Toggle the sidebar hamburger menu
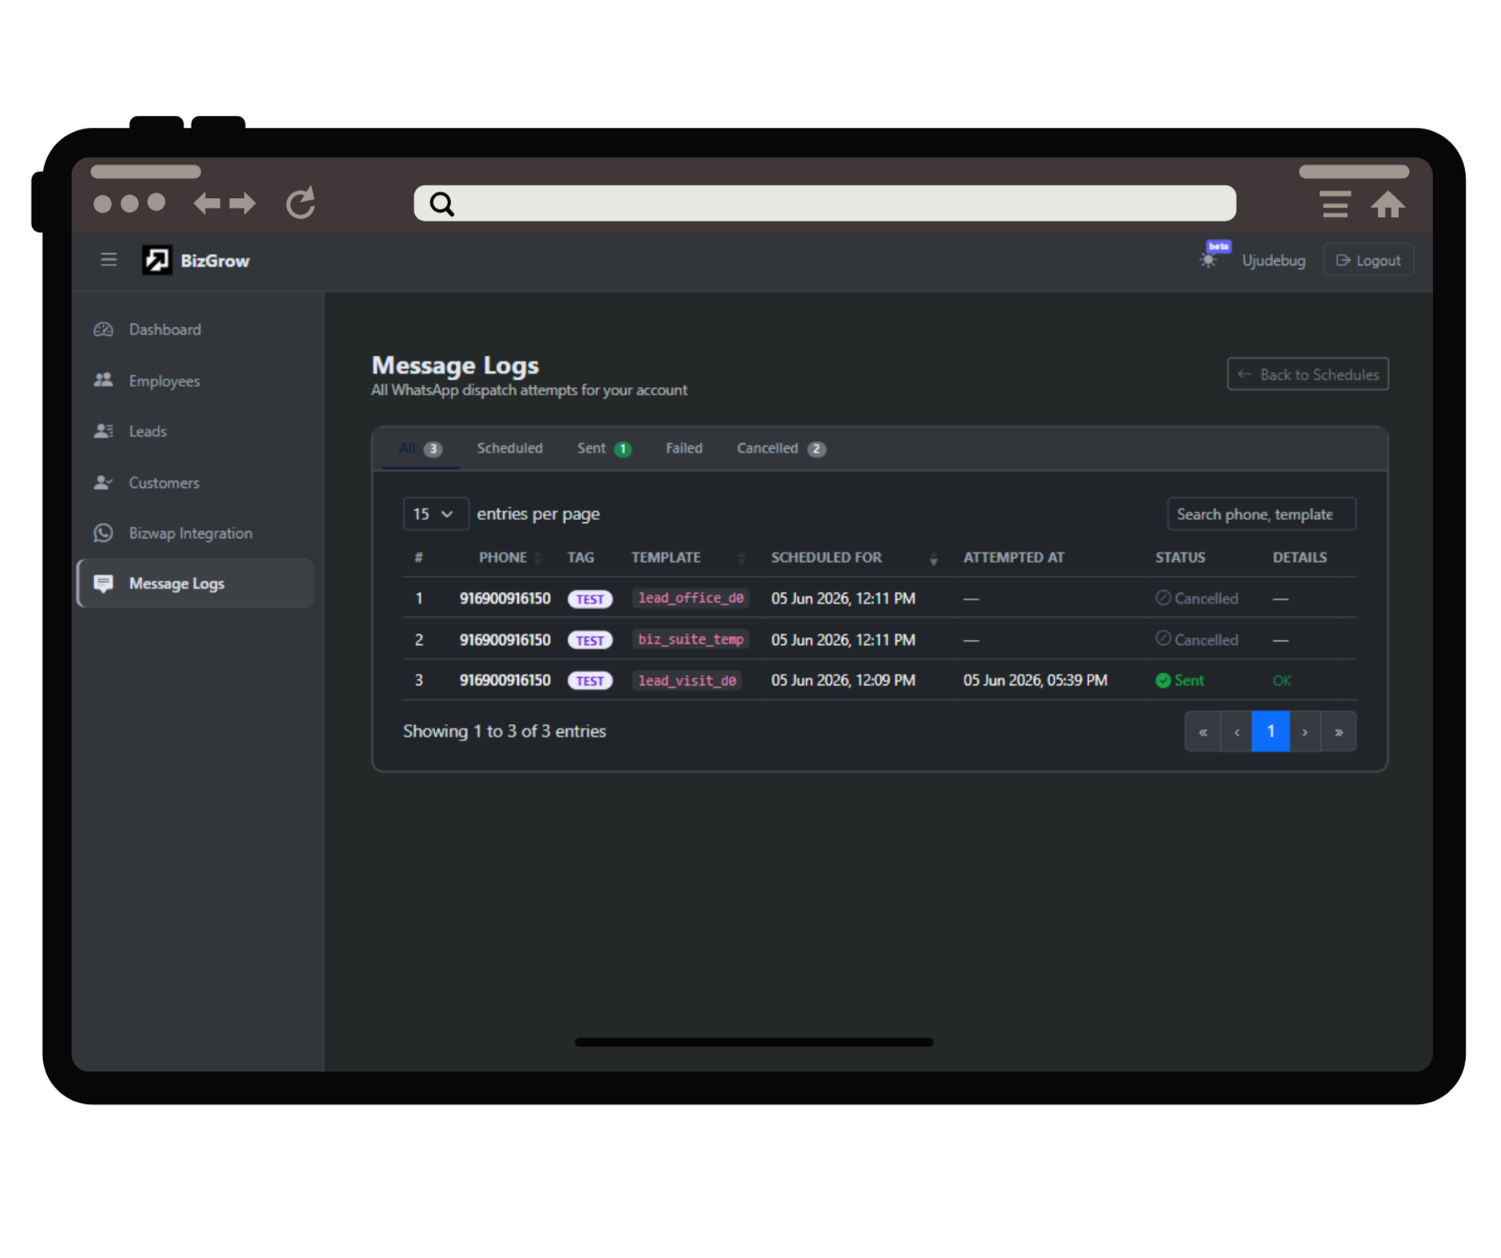The width and height of the screenshot is (1501, 1258). tap(109, 259)
